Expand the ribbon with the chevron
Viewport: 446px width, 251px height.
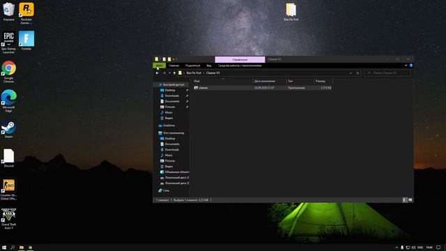tap(406, 66)
